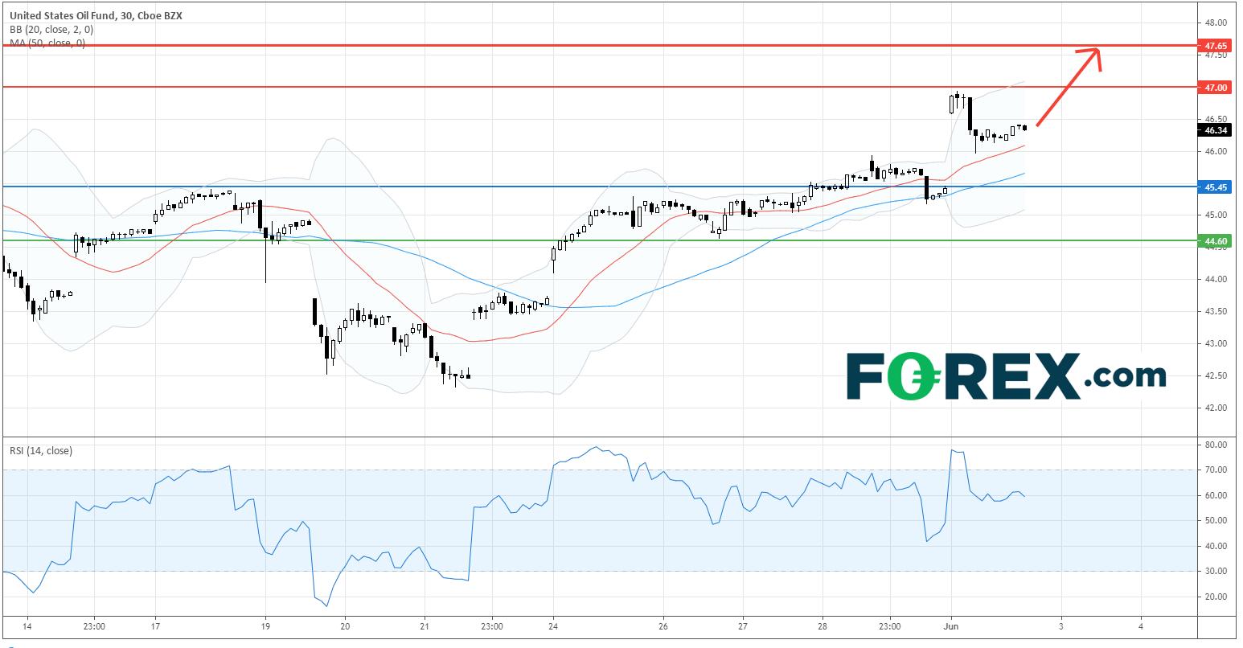This screenshot has width=1243, height=648.
Task: Click the 28 date label on the time axis
Action: (x=823, y=625)
